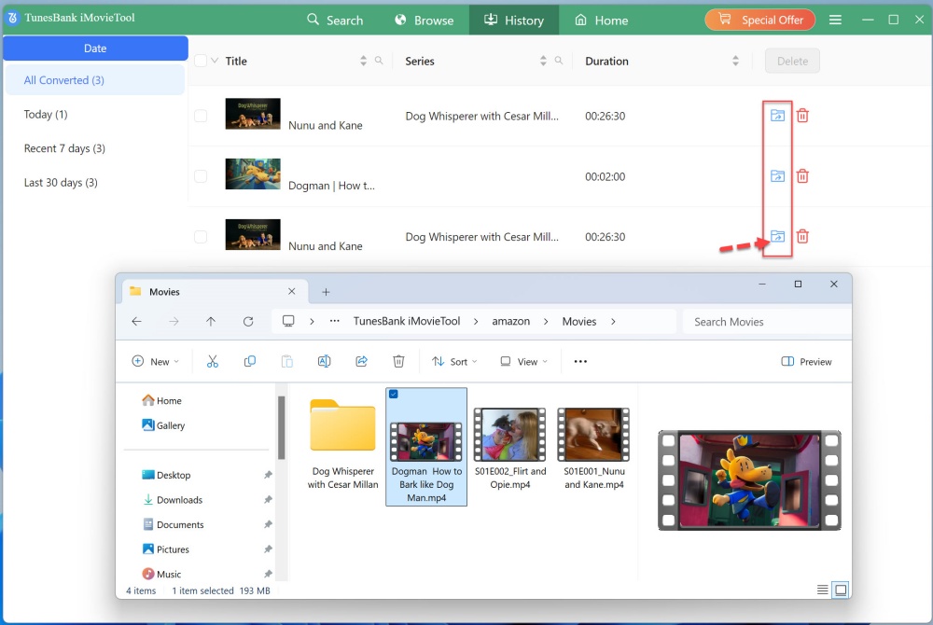Select the S01E002_Flirt and Opie.mp4 thumbnail

click(x=509, y=435)
